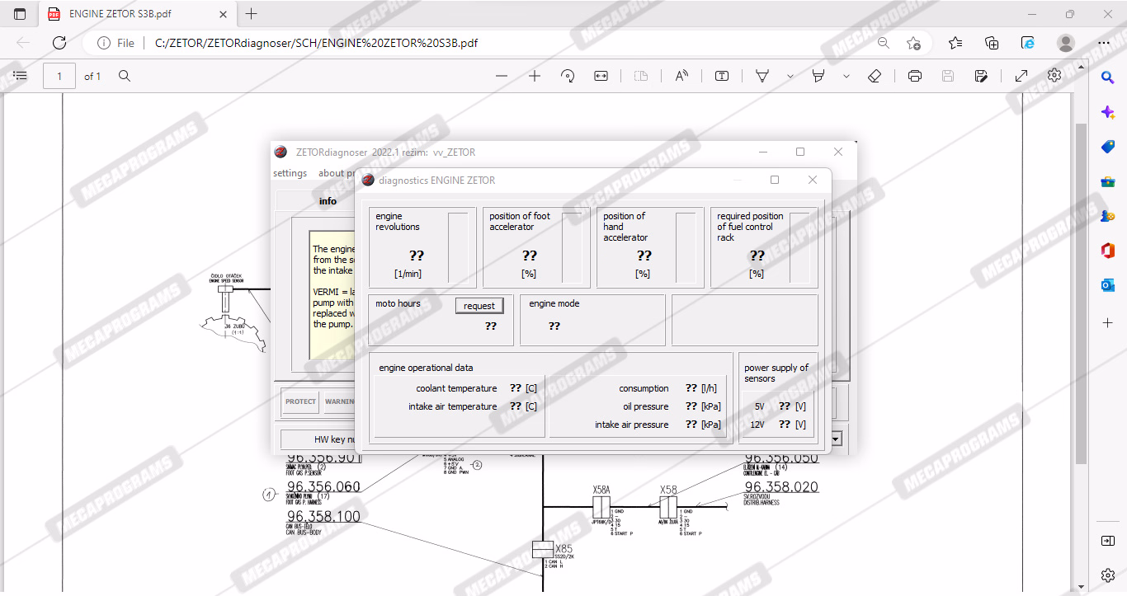Click connector label X85 in diagram
The width and height of the screenshot is (1127, 596).
pyautogui.click(x=563, y=548)
